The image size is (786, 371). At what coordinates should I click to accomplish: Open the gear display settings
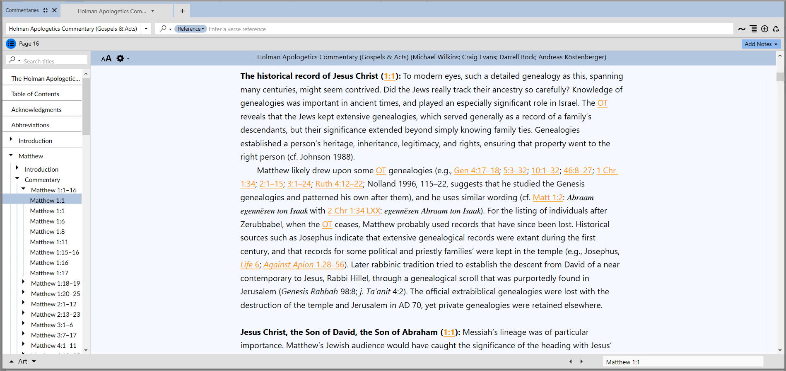pos(121,58)
